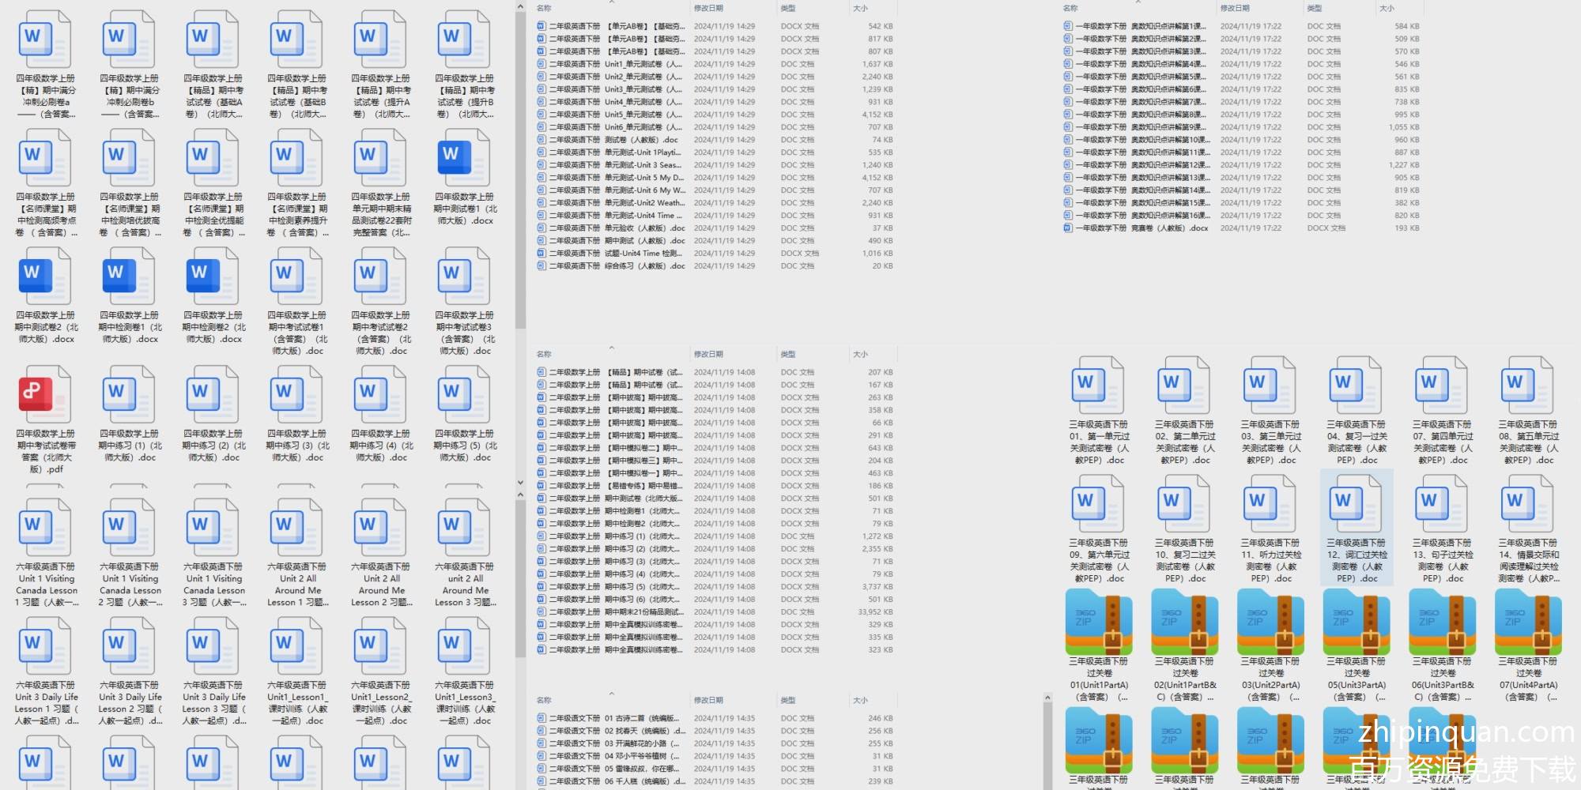The image size is (1581, 790).
Task: Sort by 大小 column in 一年级数学下册 list
Action: click(1387, 8)
